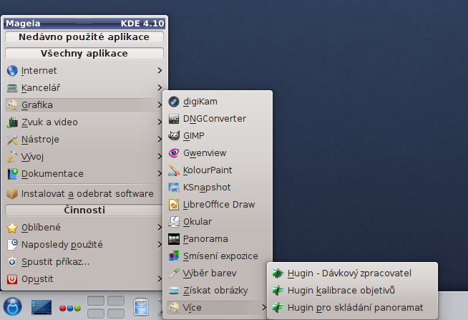Open Spustit příkaz... entry
This screenshot has height=320, width=468.
coord(84,262)
